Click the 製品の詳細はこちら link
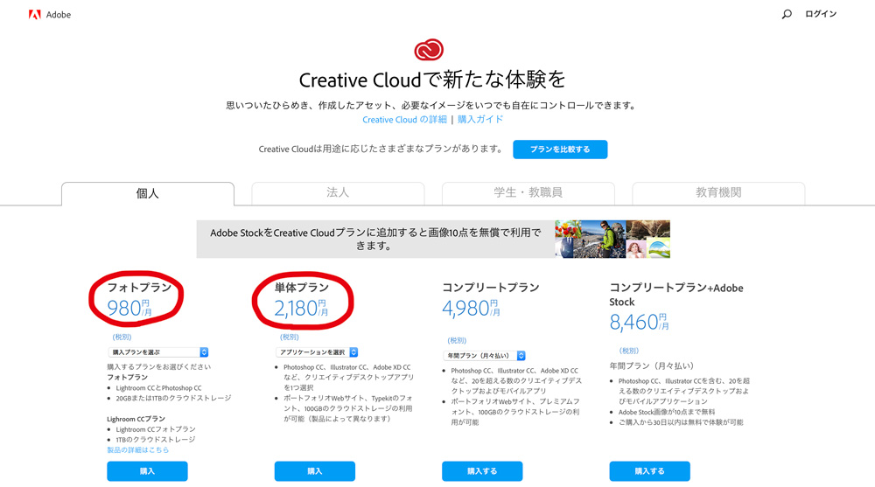Screen dimensions: 875x487 [x=138, y=449]
